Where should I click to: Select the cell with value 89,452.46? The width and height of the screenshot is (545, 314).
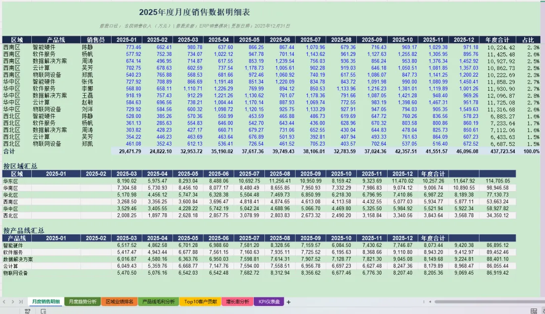pos(498,252)
